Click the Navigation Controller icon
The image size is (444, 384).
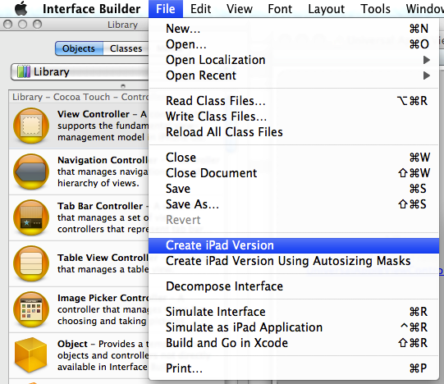point(31,171)
